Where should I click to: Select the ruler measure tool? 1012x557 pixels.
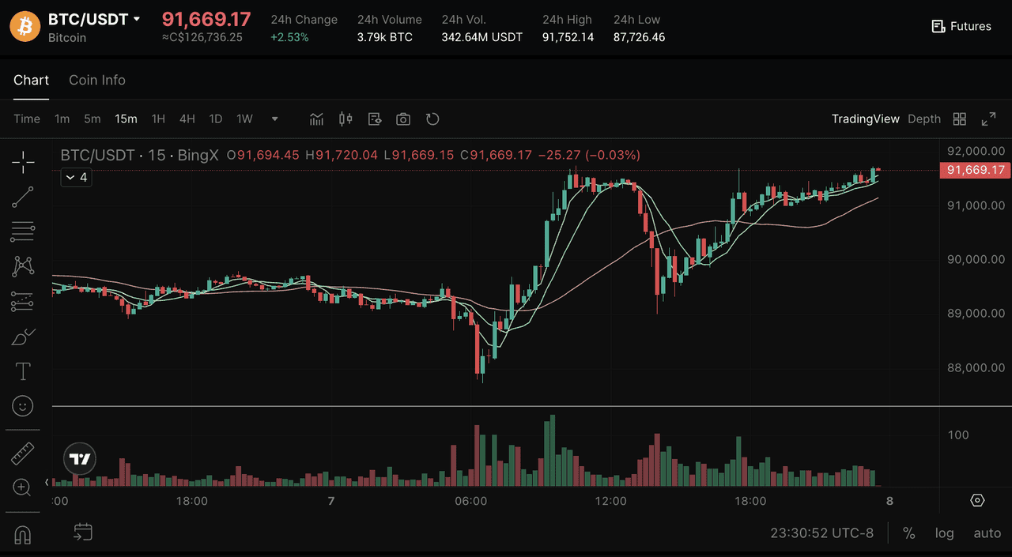point(23,454)
